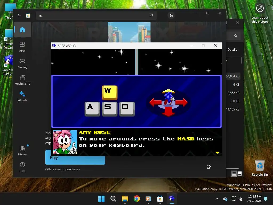Image resolution: width=273 pixels, height=205 pixels.
Task: Click the A key in tutorial
Action: point(92,109)
